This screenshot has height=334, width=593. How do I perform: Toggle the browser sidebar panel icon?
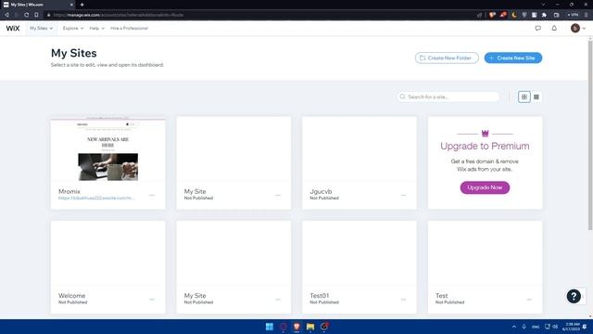556,15
